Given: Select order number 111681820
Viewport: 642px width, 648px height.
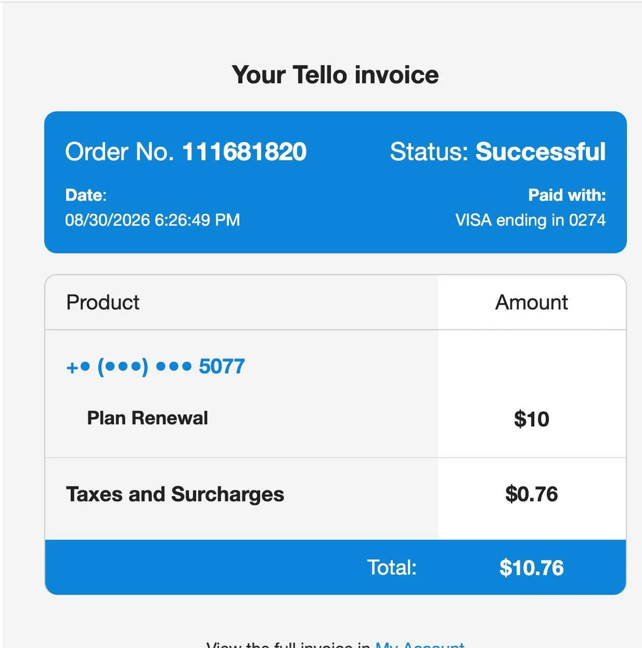Looking at the screenshot, I should (x=244, y=152).
